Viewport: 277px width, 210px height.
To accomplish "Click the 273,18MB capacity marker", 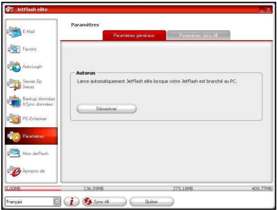I will (x=183, y=189).
